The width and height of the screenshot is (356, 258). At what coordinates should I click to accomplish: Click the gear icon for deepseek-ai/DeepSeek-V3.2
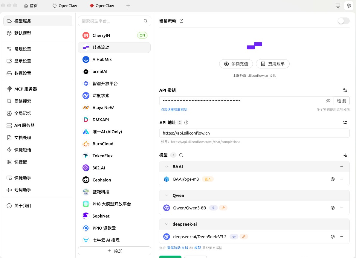[x=333, y=236]
